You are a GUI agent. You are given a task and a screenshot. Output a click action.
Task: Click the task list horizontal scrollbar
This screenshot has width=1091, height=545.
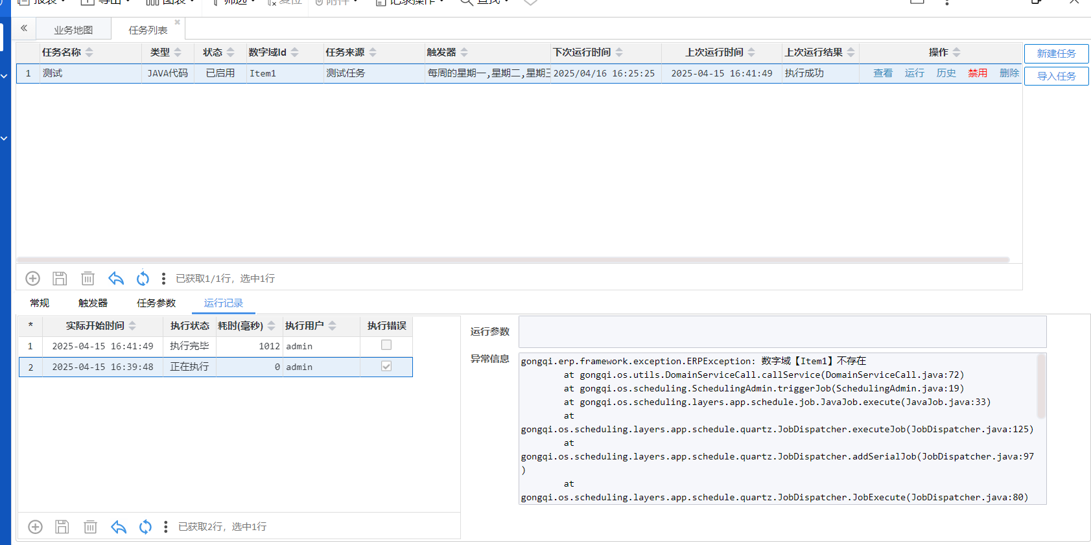513,260
